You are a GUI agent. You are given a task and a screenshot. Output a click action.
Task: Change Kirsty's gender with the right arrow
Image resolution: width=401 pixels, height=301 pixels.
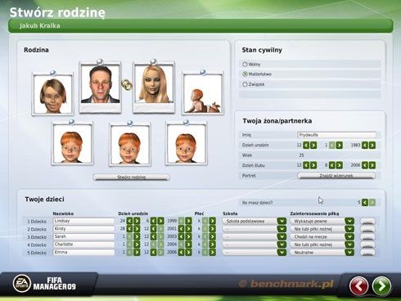coord(212,229)
